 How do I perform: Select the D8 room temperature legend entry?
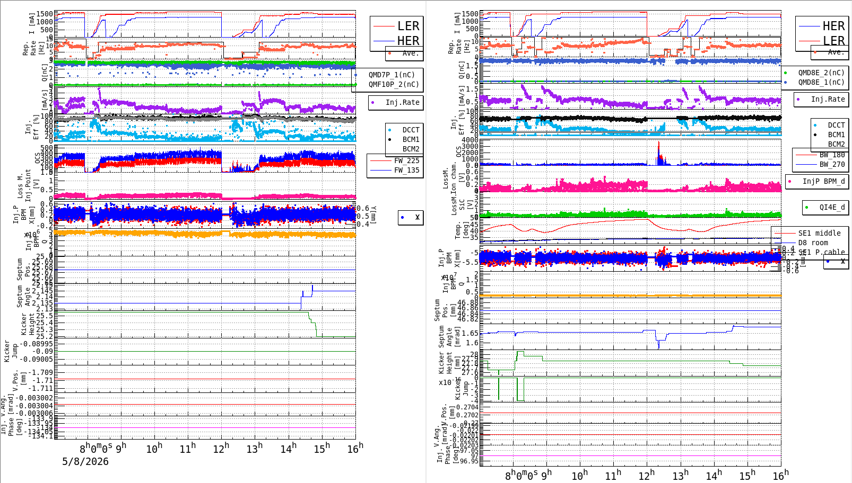(x=813, y=243)
